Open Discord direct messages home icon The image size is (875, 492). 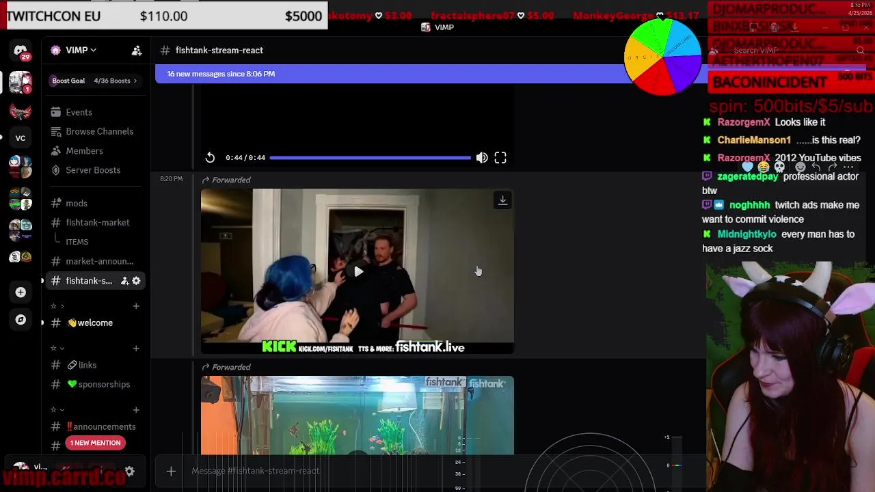coord(21,51)
